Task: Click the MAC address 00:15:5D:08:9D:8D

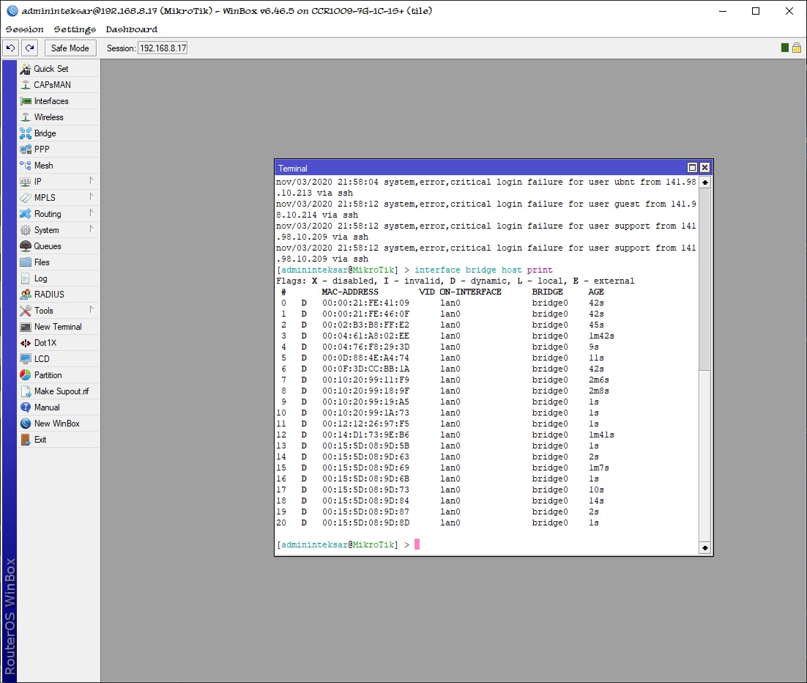Action: point(366,523)
